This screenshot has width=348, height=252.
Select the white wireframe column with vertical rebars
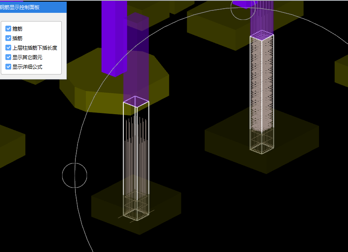136,158
